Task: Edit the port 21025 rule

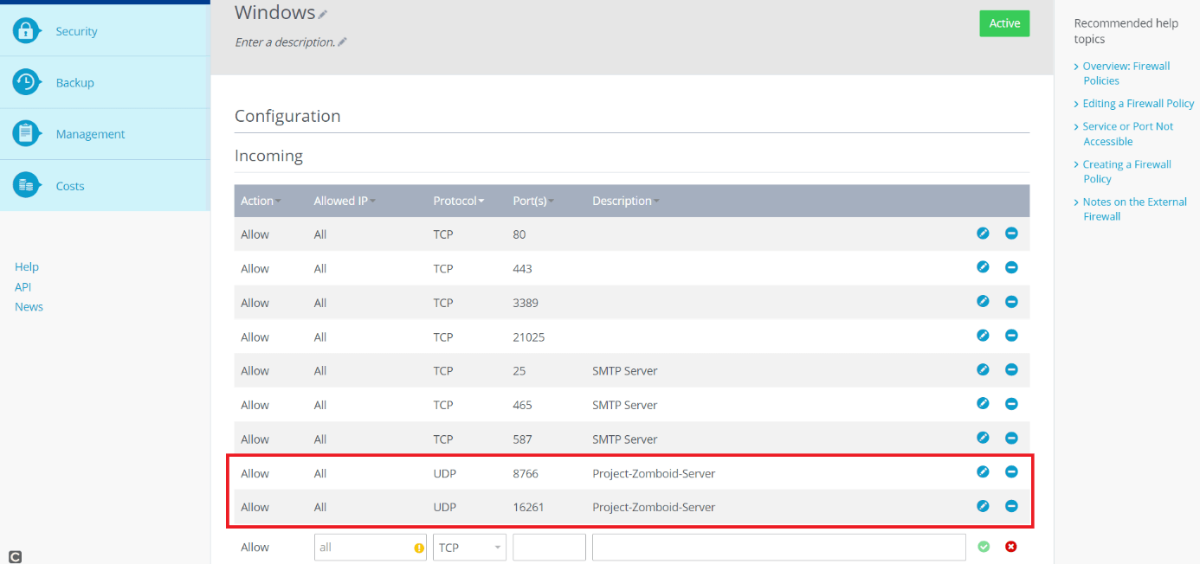Action: coord(983,336)
